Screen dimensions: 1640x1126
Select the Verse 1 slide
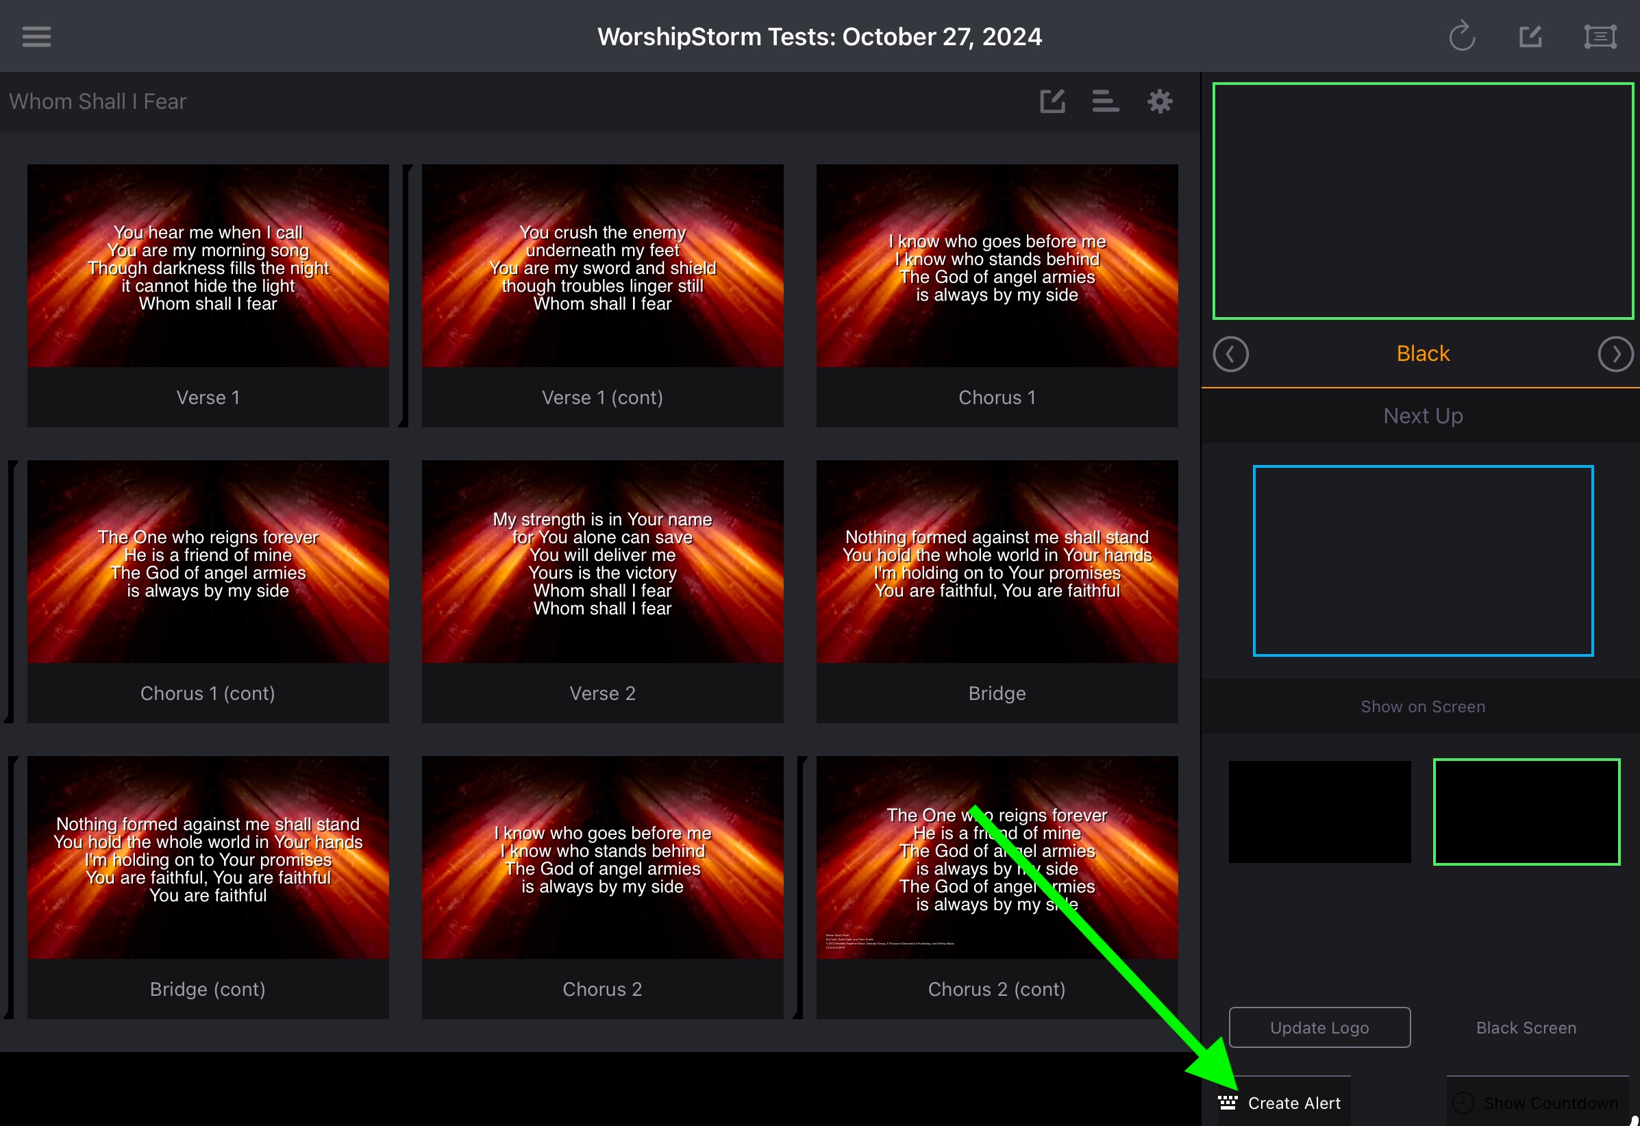click(208, 296)
